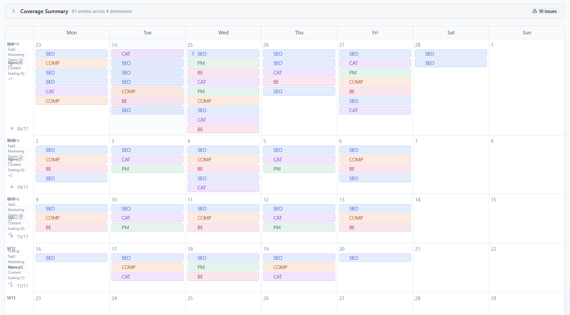Screen dimensions: 570x315
Task: Click the status dot beside the 11/17 count
Action: 12,286
